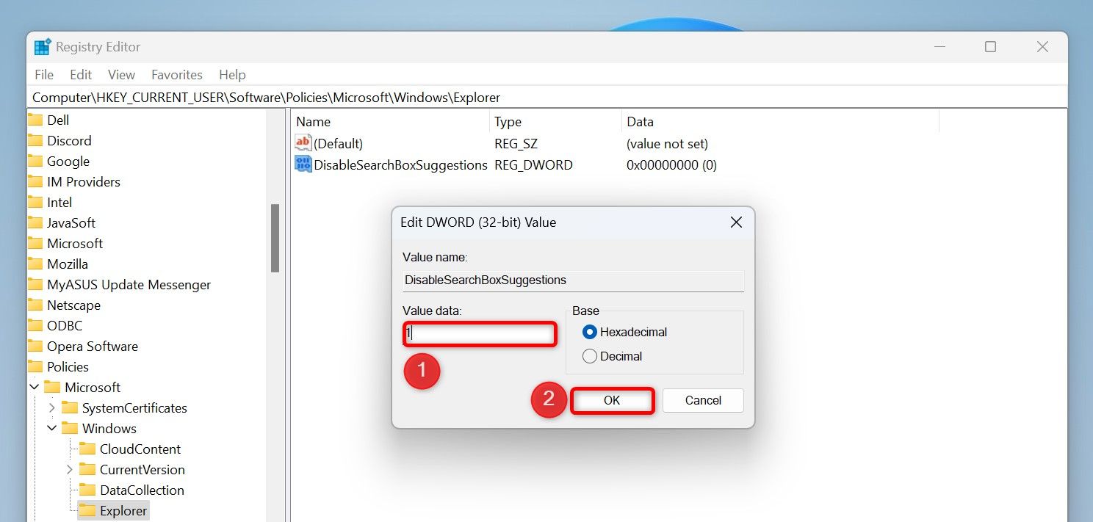Select the Policies folder icon
The height and width of the screenshot is (522, 1093).
pos(35,366)
